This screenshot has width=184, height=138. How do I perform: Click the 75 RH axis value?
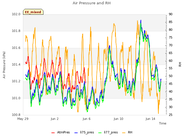170,38
